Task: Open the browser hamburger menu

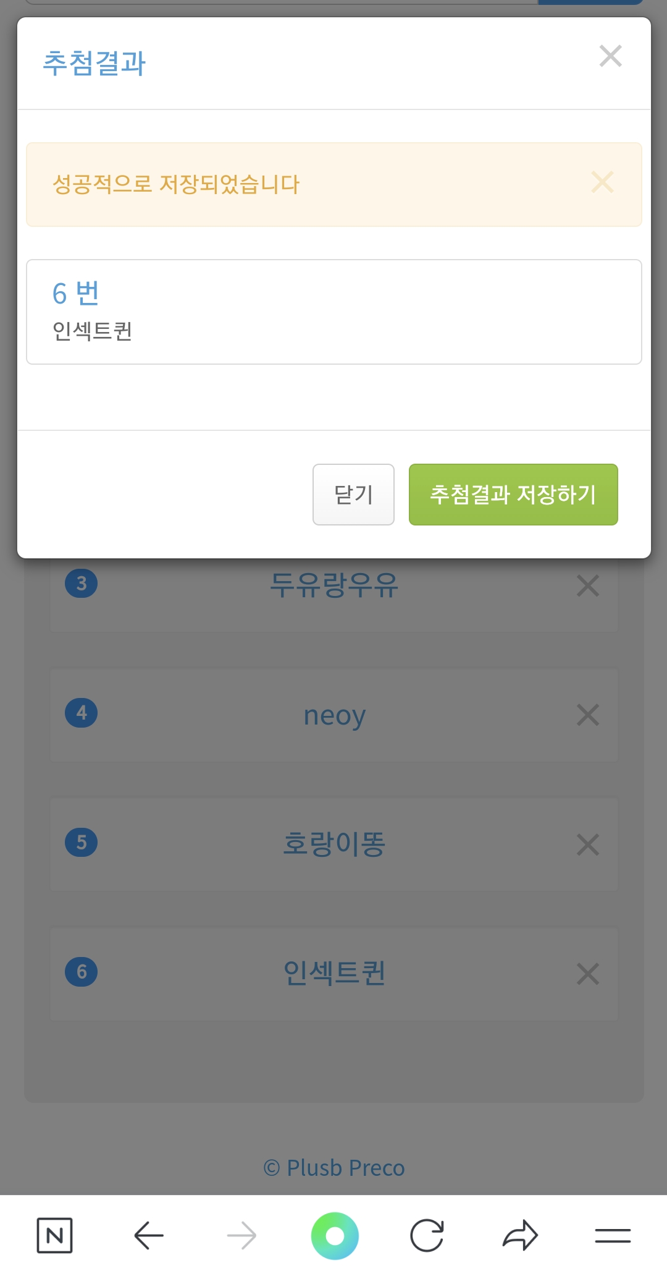Action: click(x=613, y=1235)
